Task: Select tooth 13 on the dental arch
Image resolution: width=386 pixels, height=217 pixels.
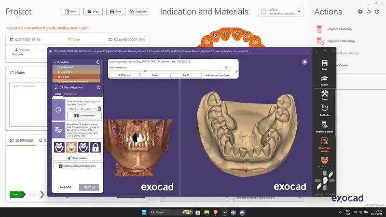Action: (x=207, y=42)
